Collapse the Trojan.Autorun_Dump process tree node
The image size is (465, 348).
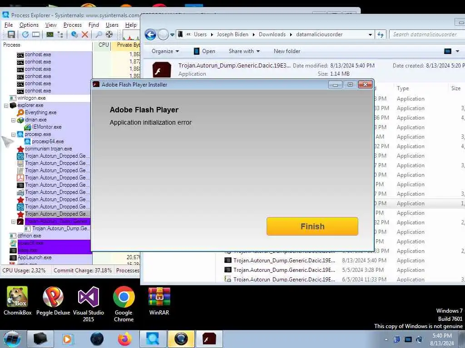click(13, 222)
